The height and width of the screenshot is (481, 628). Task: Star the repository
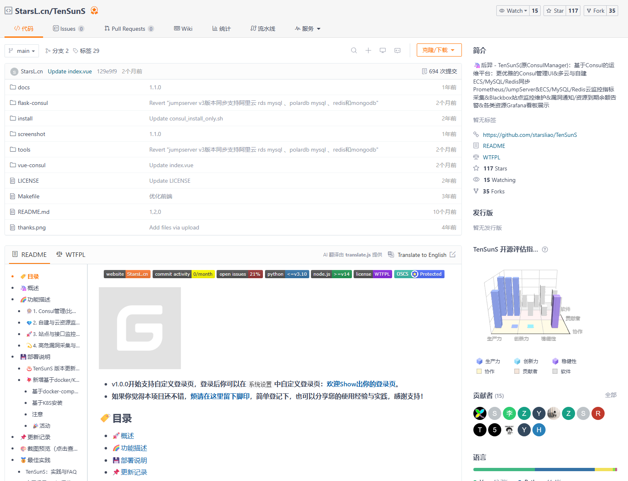point(555,11)
